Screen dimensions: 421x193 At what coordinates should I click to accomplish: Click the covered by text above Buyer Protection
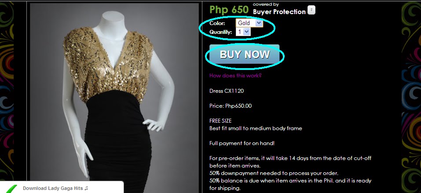[266, 4]
